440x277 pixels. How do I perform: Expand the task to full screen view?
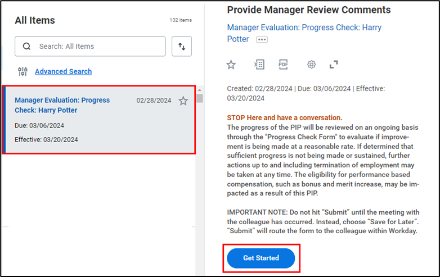[x=334, y=65]
